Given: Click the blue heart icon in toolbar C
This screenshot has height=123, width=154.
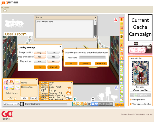Looking at the screenshot, I should 97,104.
